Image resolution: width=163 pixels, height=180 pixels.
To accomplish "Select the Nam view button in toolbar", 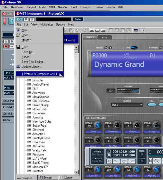I will coord(92,30).
